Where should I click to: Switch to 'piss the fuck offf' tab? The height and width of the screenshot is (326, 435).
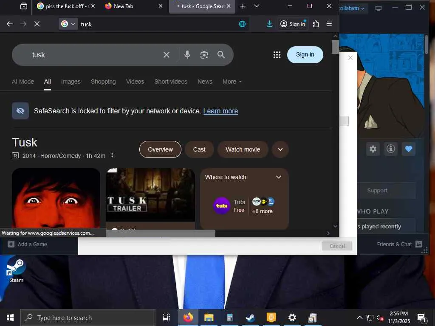click(65, 6)
